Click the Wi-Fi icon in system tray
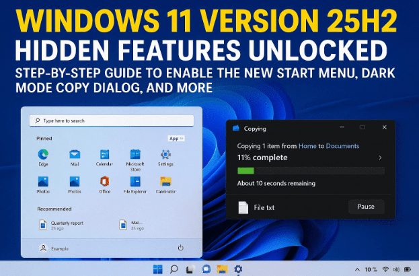This screenshot has width=419, height=276. 385,269
